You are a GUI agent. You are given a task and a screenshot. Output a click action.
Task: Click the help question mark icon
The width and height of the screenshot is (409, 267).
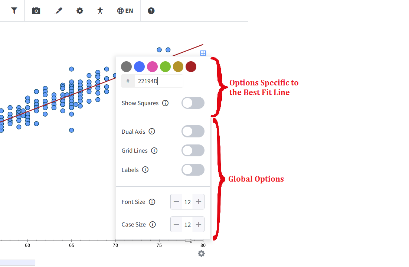151,11
